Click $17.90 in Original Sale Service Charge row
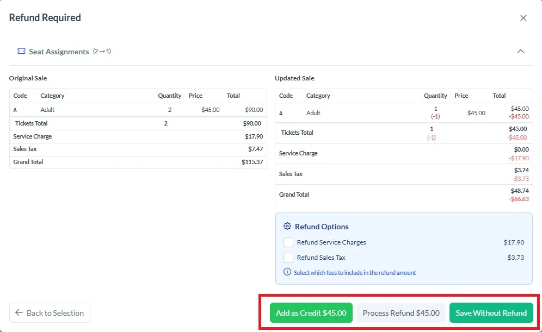The height and width of the screenshot is (332, 542). pyautogui.click(x=254, y=136)
